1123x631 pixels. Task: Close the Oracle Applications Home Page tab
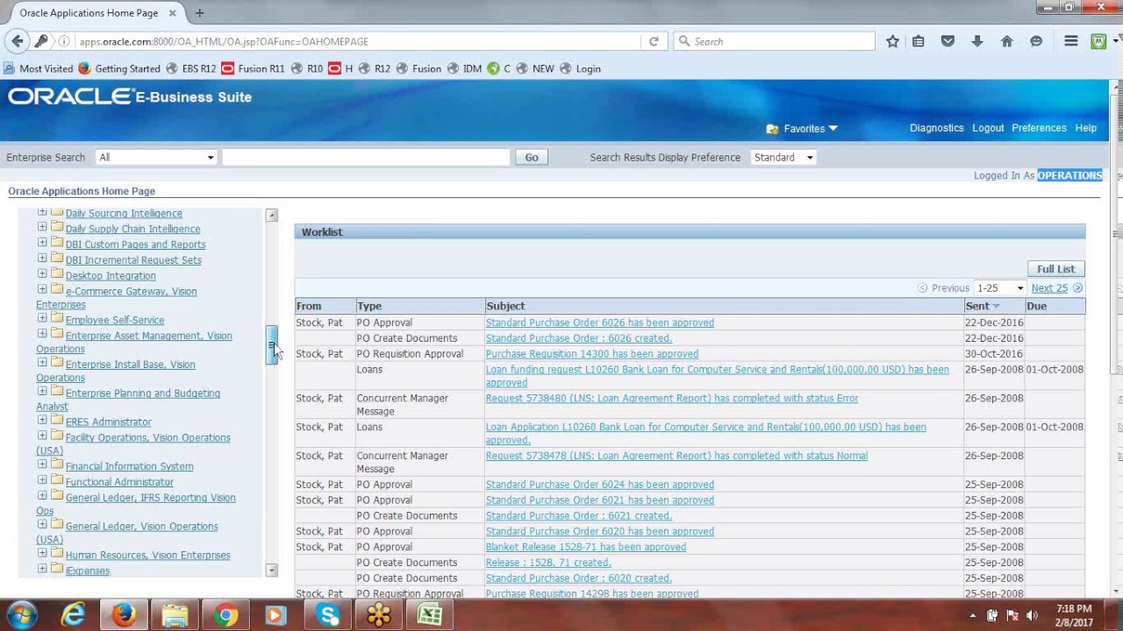(172, 13)
